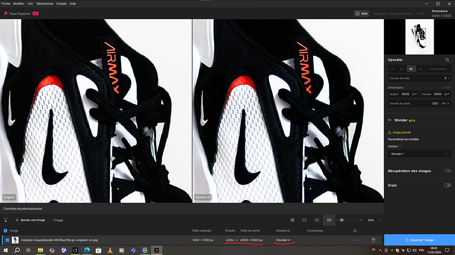
Task: Delete the image with the trash icon
Action: pyautogui.click(x=374, y=240)
